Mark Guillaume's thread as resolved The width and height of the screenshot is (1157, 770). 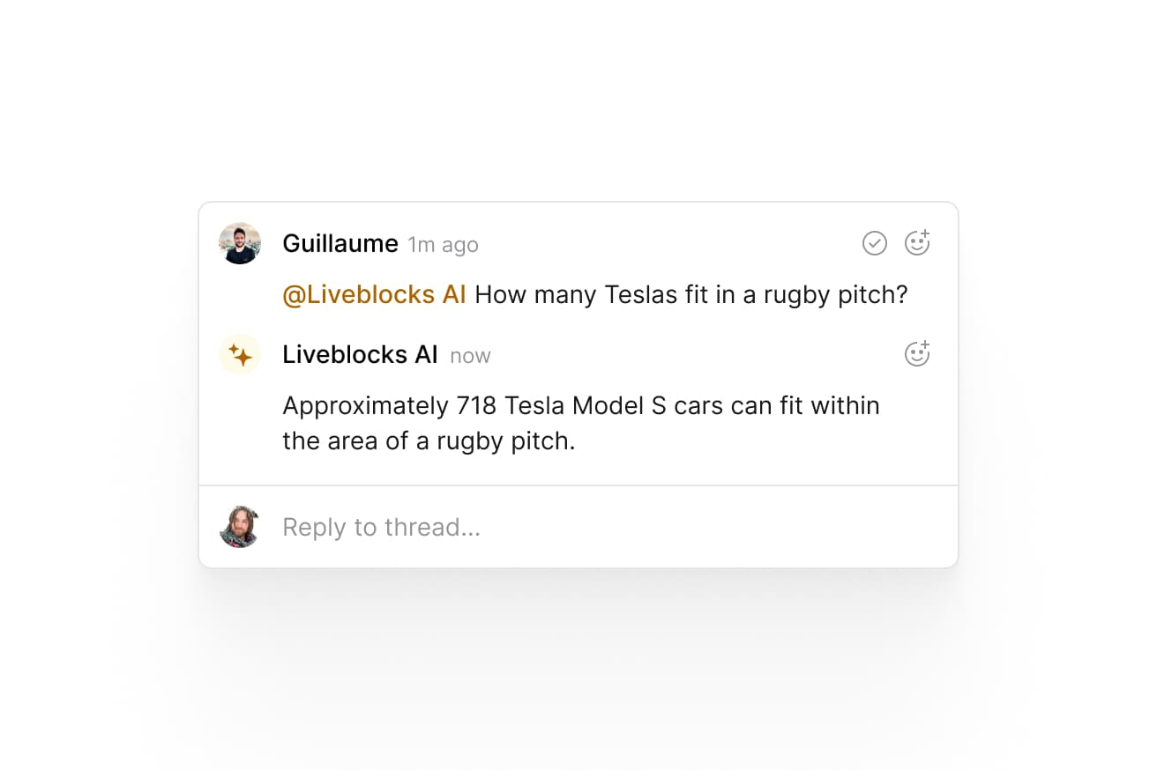coord(874,243)
